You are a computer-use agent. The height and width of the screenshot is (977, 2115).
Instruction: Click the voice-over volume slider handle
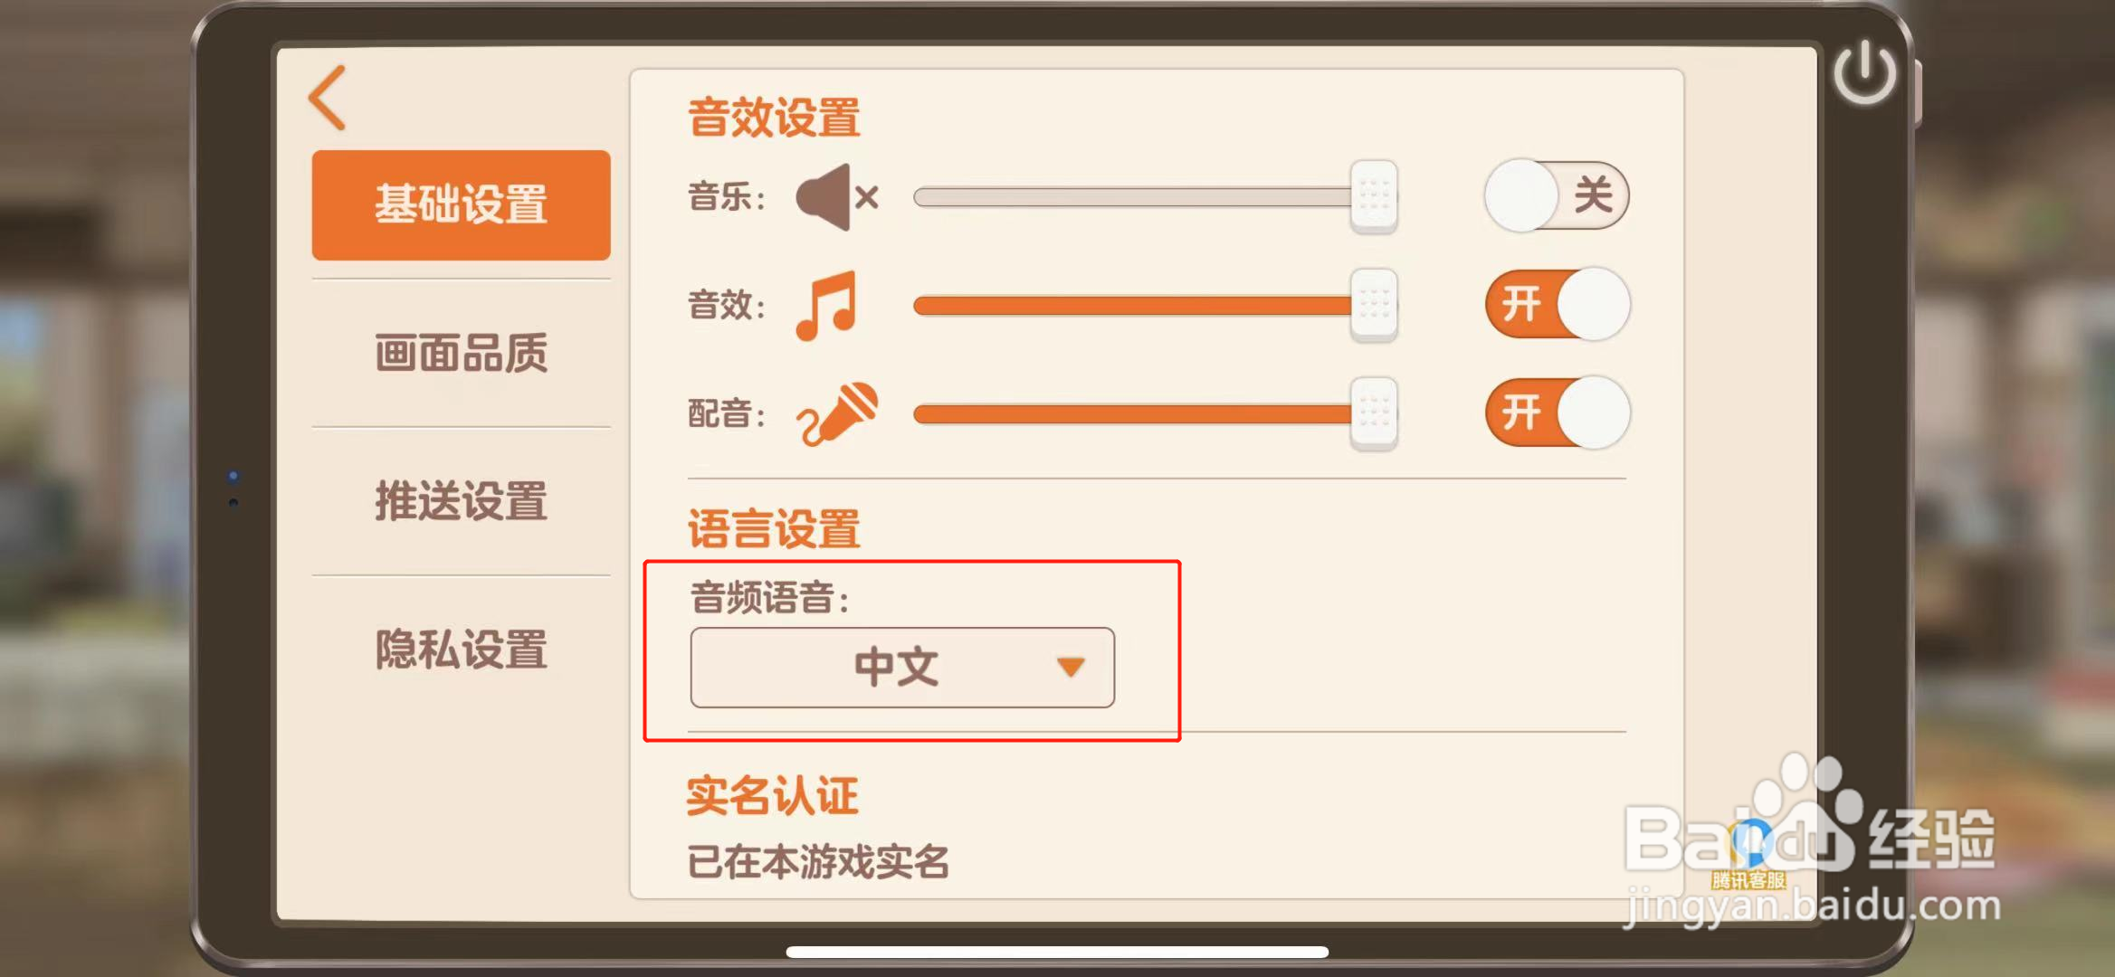click(x=1374, y=413)
